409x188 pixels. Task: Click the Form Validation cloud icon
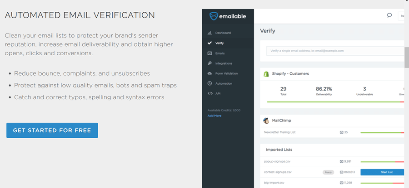coord(209,73)
